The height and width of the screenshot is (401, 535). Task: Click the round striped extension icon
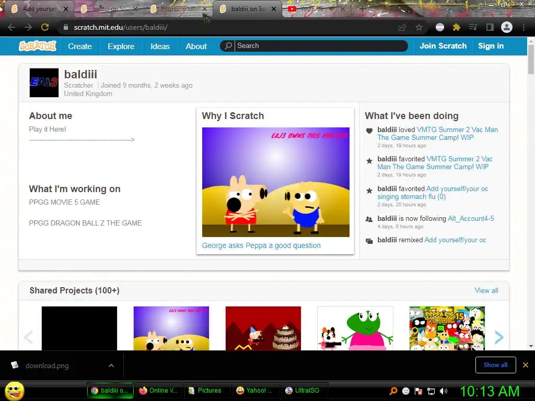point(440,27)
